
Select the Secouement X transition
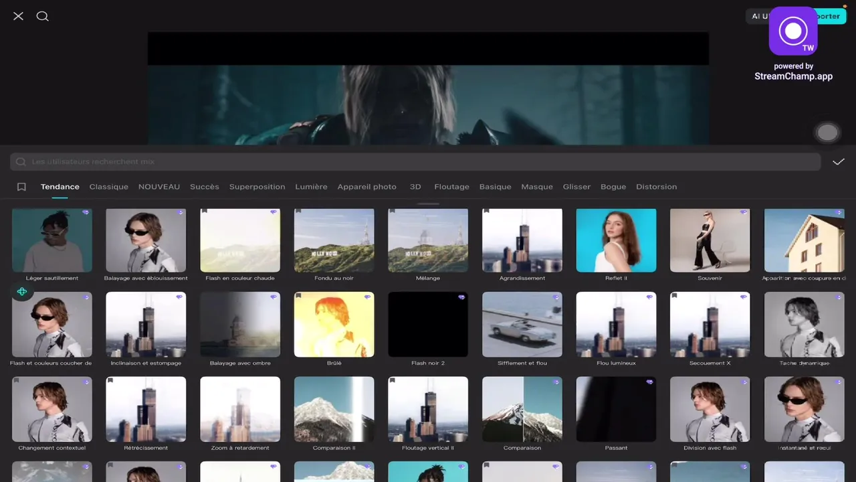coord(710,325)
